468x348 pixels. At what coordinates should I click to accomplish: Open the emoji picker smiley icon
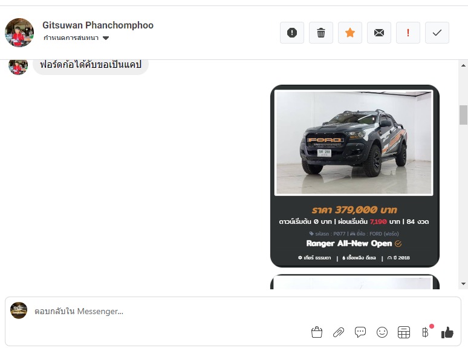pyautogui.click(x=382, y=332)
